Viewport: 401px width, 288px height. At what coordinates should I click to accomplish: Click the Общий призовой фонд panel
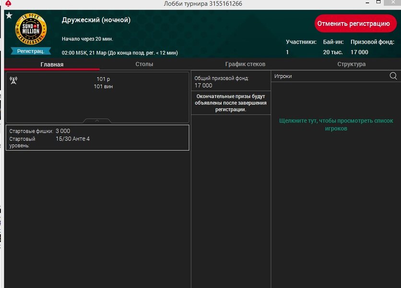230,82
